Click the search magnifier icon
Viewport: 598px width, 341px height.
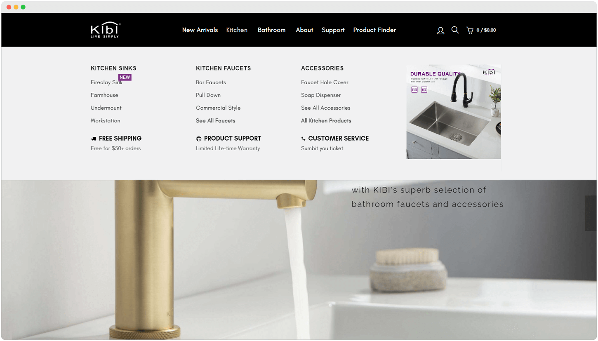point(455,30)
